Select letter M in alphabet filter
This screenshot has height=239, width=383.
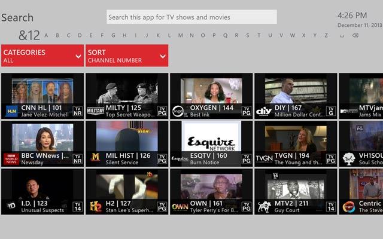(181, 35)
